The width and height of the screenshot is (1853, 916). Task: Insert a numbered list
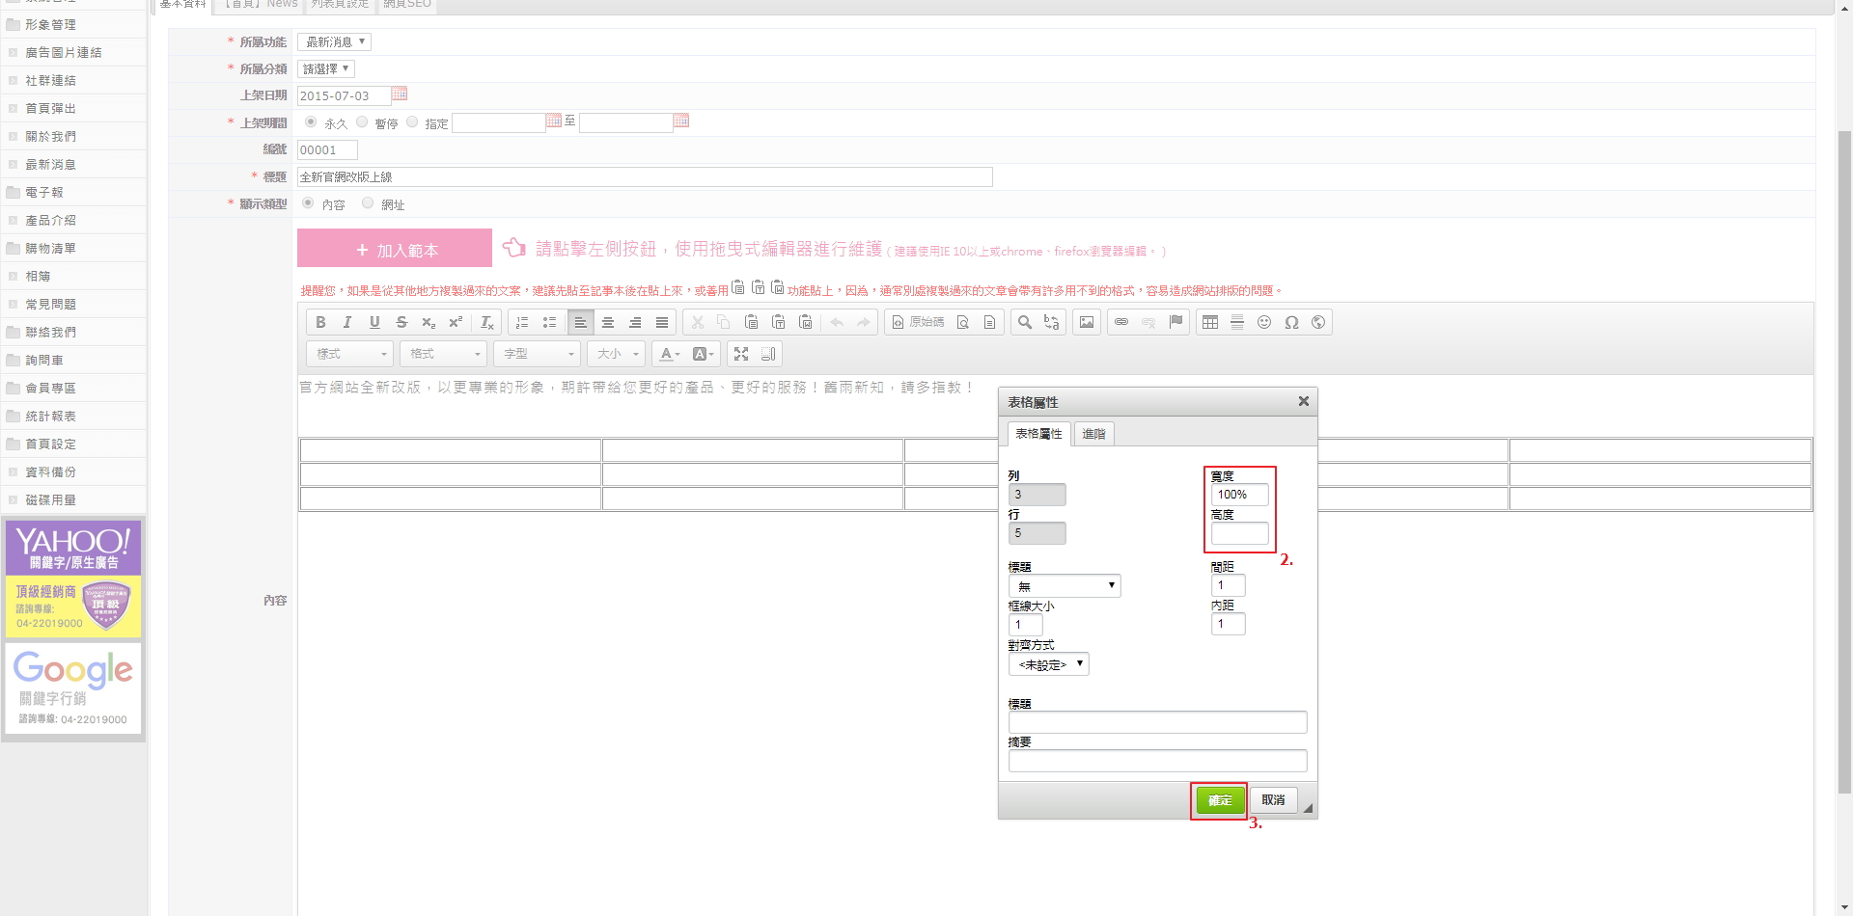(522, 322)
